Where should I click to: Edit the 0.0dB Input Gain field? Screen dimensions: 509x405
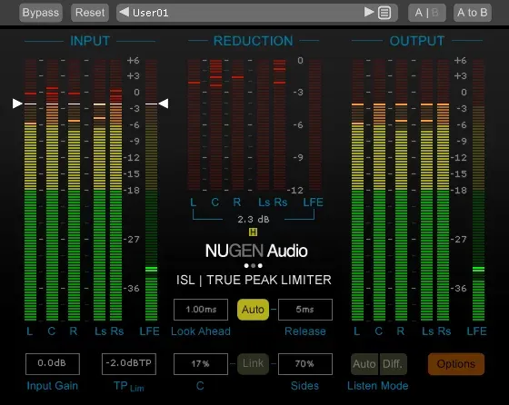tap(53, 364)
